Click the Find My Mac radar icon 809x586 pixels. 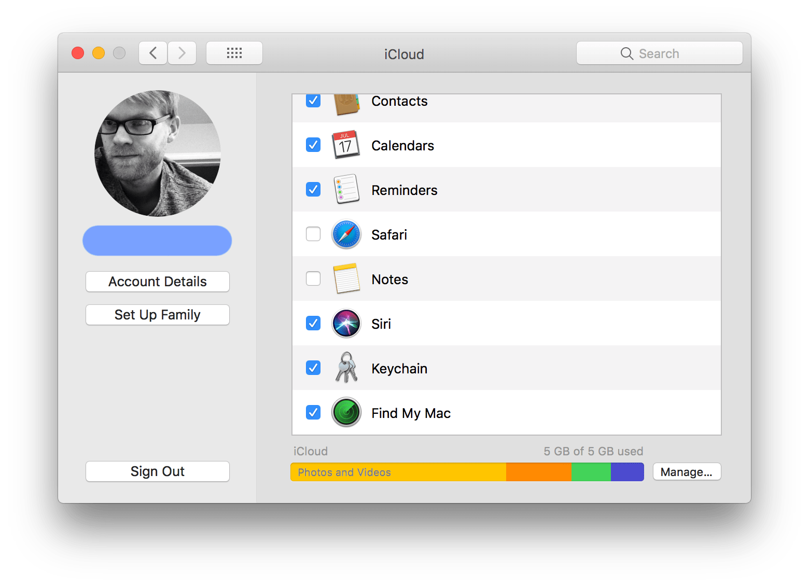click(x=346, y=412)
